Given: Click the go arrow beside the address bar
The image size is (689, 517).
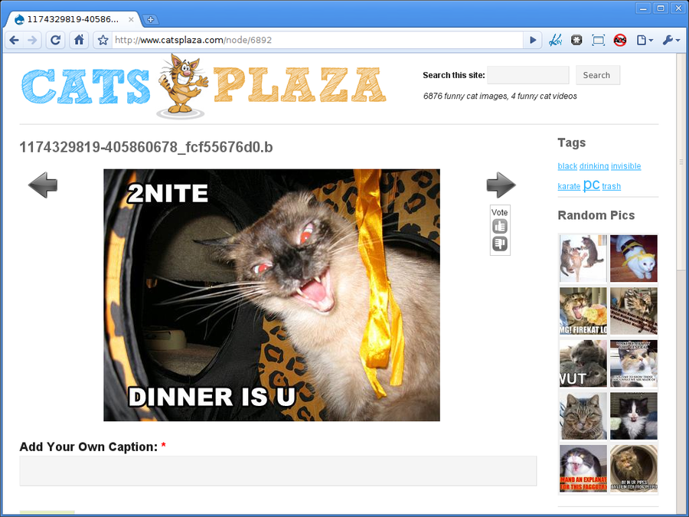Looking at the screenshot, I should tap(533, 40).
